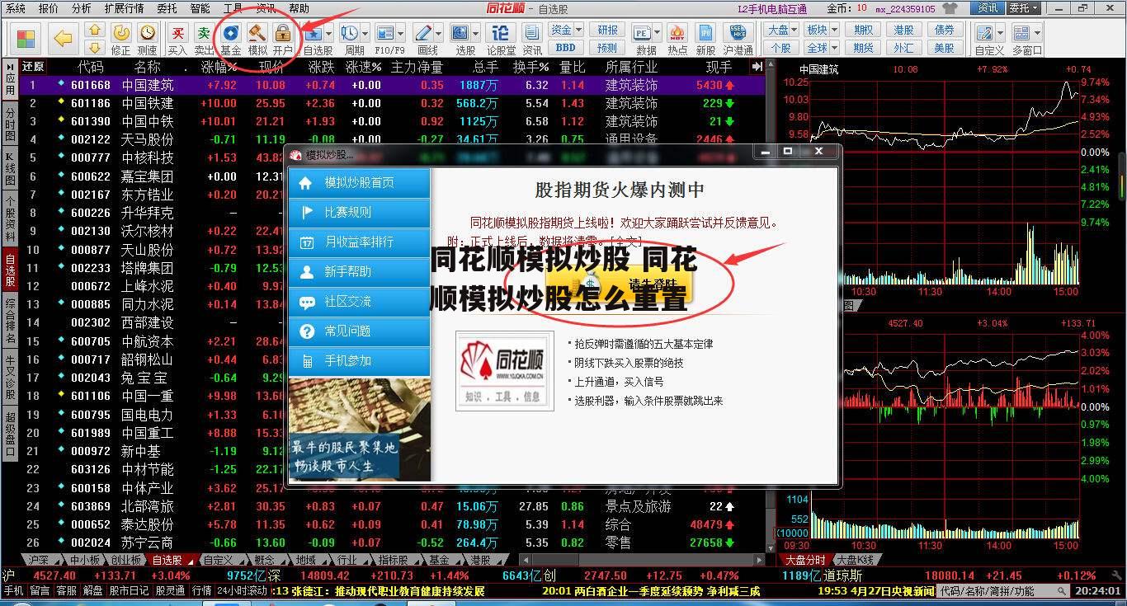The image size is (1127, 606).
Task: Click the 自选股 star icon
Action: coord(314,33)
